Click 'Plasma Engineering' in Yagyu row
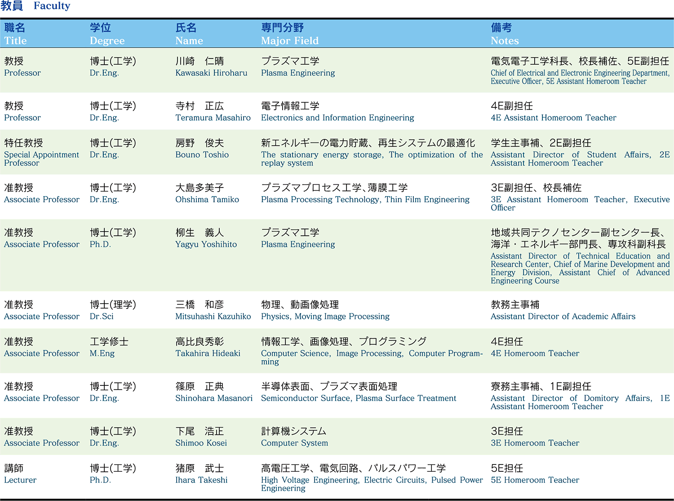This screenshot has height=501, width=674. pos(298,245)
